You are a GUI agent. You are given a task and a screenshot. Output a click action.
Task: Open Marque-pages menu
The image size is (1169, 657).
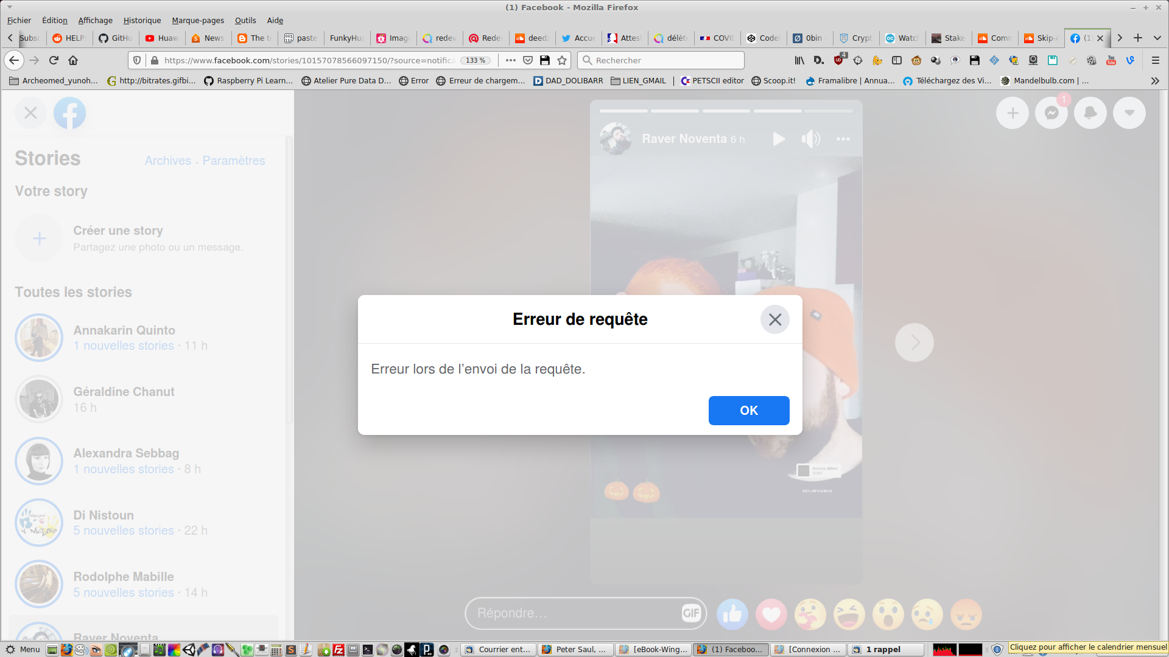(198, 20)
